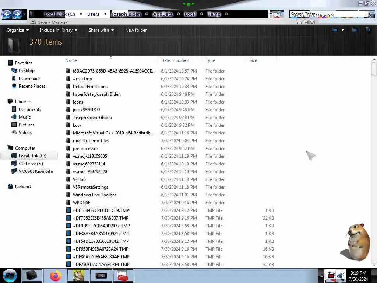
Task: Click folder icon of JosephBiden-Ghidra
Action: click(x=68, y=118)
